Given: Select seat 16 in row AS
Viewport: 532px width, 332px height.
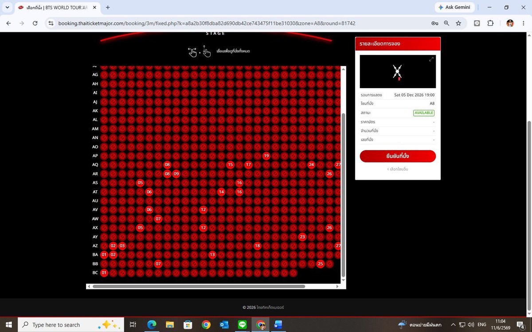Looking at the screenshot, I should click(x=239, y=183).
